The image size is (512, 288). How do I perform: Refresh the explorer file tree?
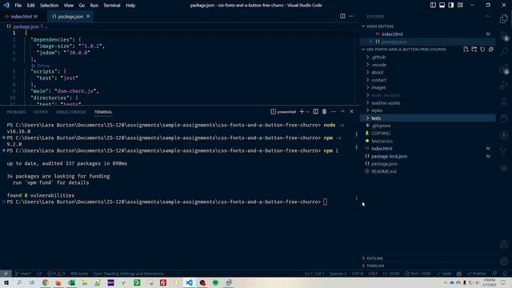[482, 50]
